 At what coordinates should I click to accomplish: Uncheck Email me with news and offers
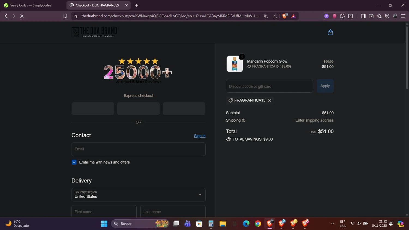click(74, 162)
